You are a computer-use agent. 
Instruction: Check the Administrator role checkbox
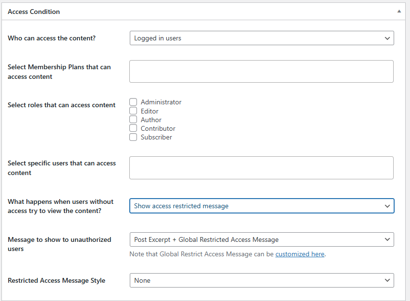coord(134,102)
